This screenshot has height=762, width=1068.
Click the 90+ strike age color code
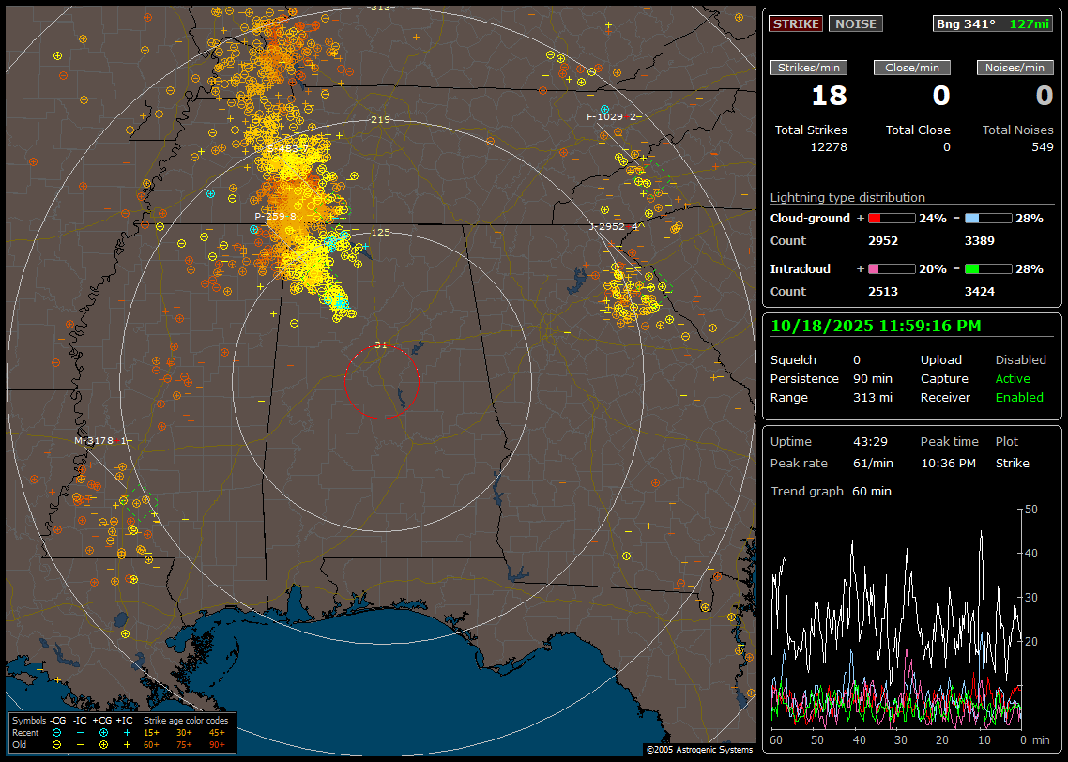coord(217,744)
